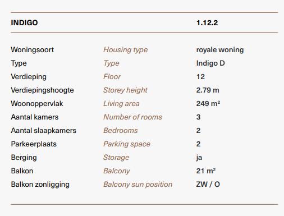Select the balcony size 21 m²
This screenshot has width=284, height=216.
coord(206,171)
